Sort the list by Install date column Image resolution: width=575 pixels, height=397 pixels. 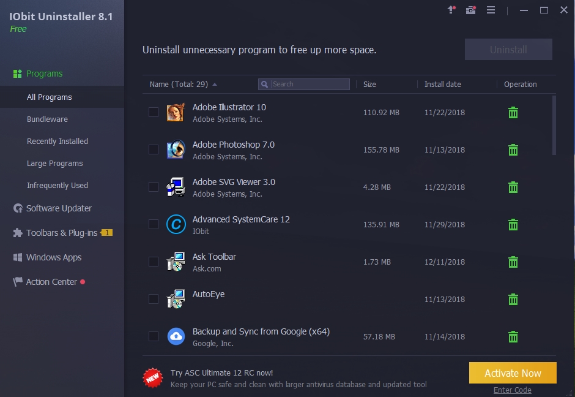click(443, 84)
